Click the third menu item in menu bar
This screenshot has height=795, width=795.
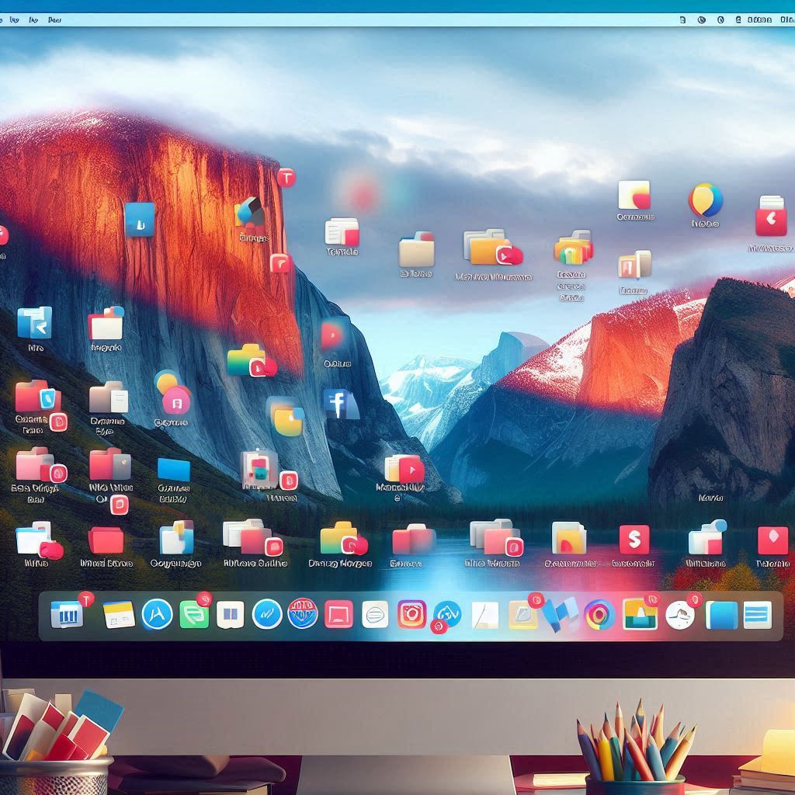click(54, 19)
